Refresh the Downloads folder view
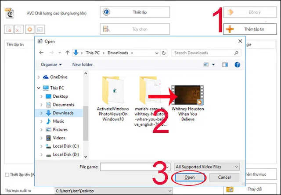 (x=164, y=53)
